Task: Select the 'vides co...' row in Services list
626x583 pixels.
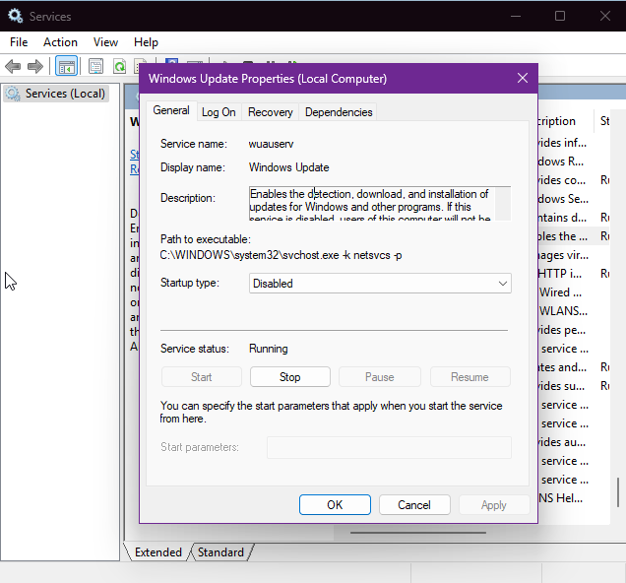Action: click(x=573, y=180)
